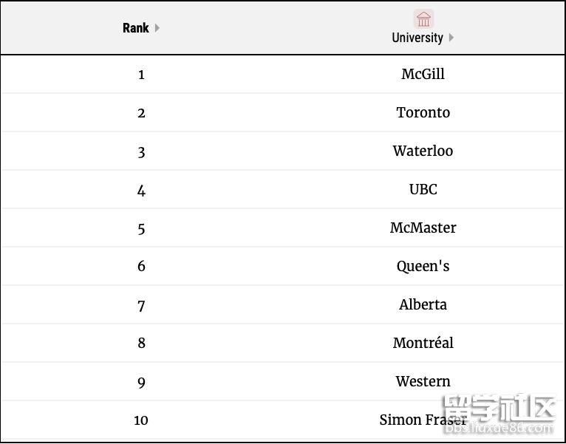The image size is (566, 444).
Task: Open the Simon Fraser entry
Action: pos(423,420)
